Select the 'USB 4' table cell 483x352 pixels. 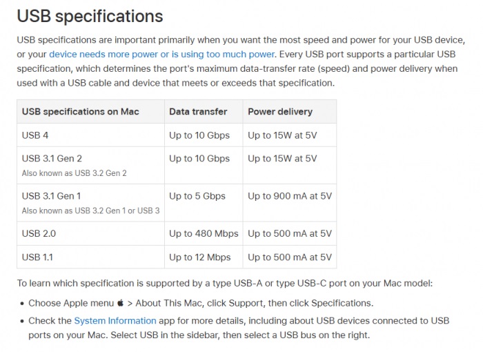(x=35, y=135)
